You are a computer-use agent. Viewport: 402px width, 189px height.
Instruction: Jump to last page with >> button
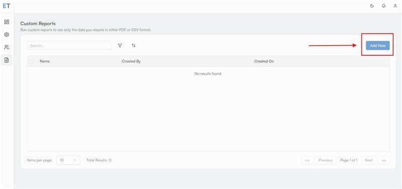coord(384,160)
